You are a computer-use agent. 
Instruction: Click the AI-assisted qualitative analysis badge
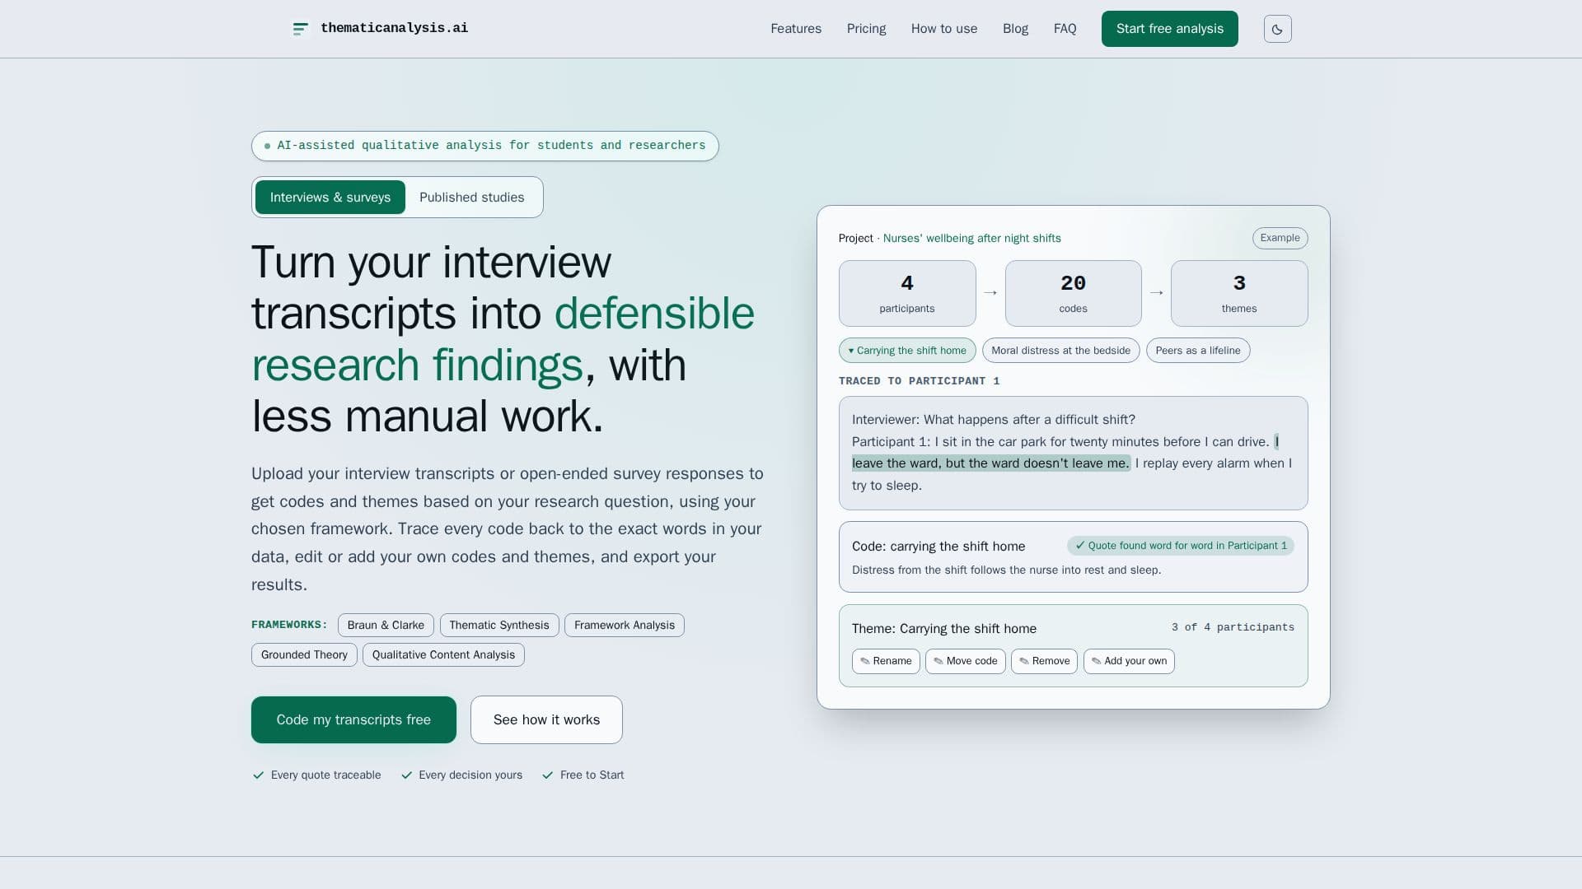484,146
